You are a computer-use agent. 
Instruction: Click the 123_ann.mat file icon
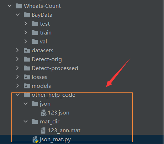tap(43, 130)
